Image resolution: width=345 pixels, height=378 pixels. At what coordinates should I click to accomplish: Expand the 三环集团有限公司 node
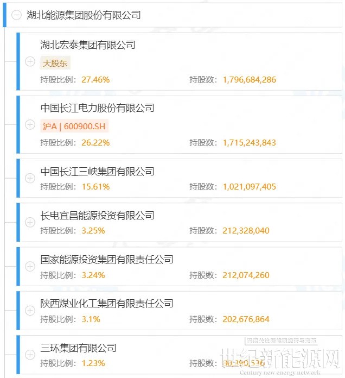(30, 355)
